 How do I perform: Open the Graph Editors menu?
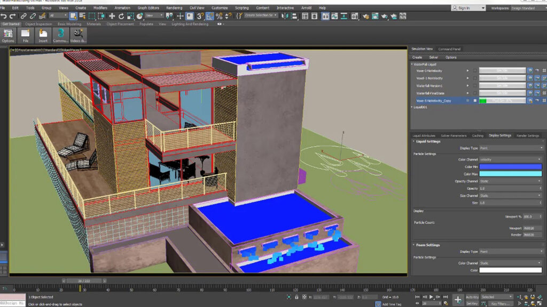click(x=149, y=7)
